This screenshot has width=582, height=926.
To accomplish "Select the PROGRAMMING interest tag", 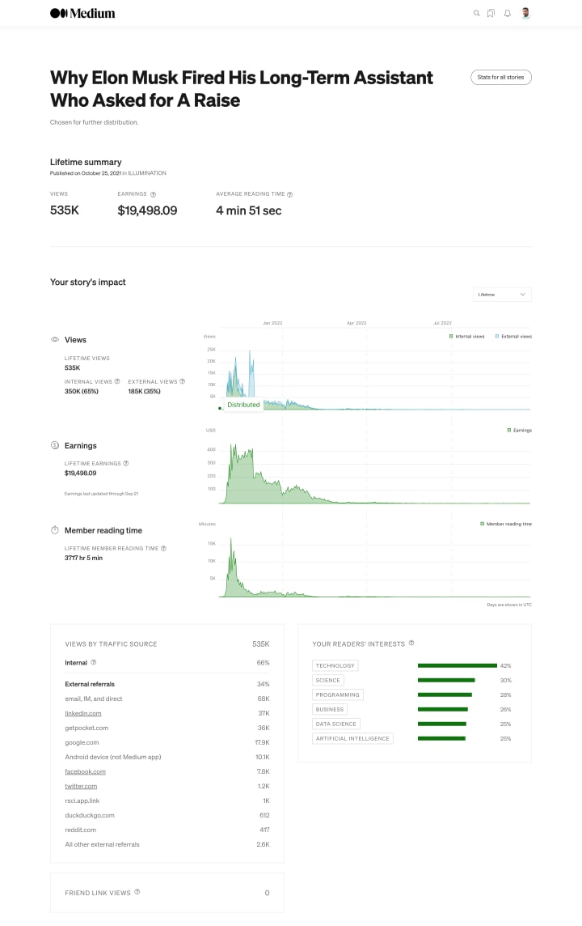I will (337, 694).
